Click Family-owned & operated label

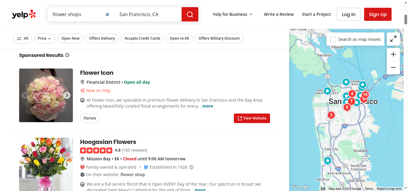coord(111,167)
